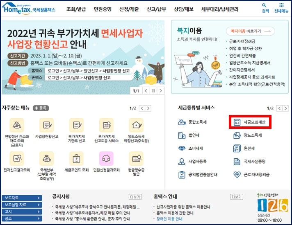Open the 신청/제출 menu
Viewport: 292px width, 225px height.
(129, 9)
